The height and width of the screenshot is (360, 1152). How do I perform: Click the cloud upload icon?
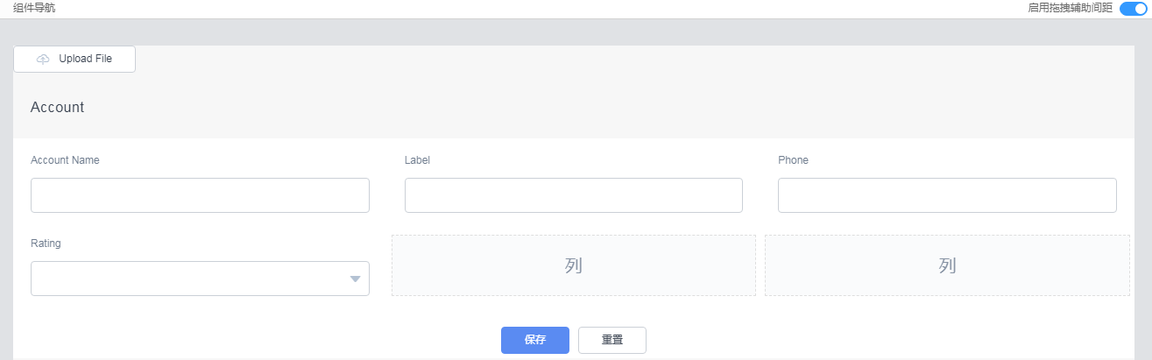pos(43,59)
